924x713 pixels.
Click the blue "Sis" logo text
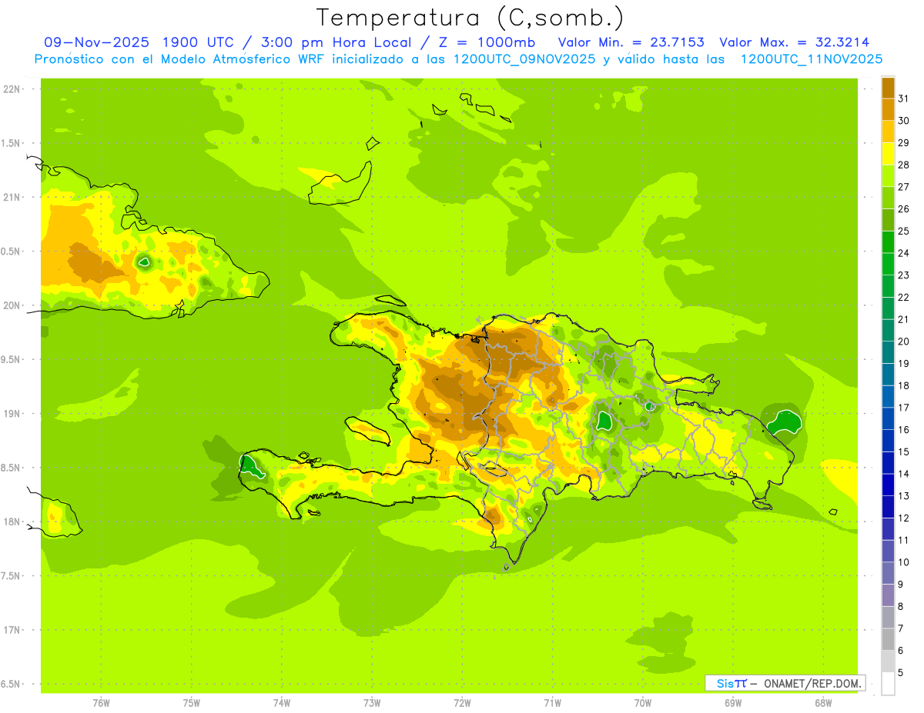[x=725, y=683]
